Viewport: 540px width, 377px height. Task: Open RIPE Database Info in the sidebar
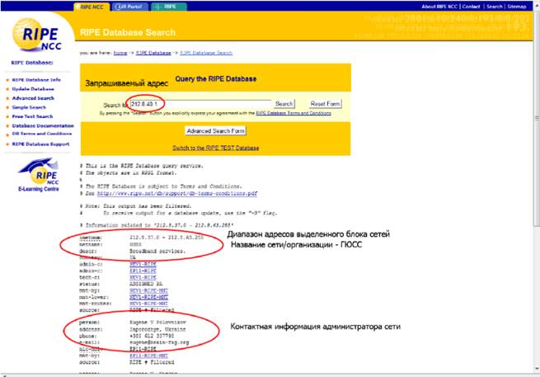pyautogui.click(x=36, y=79)
